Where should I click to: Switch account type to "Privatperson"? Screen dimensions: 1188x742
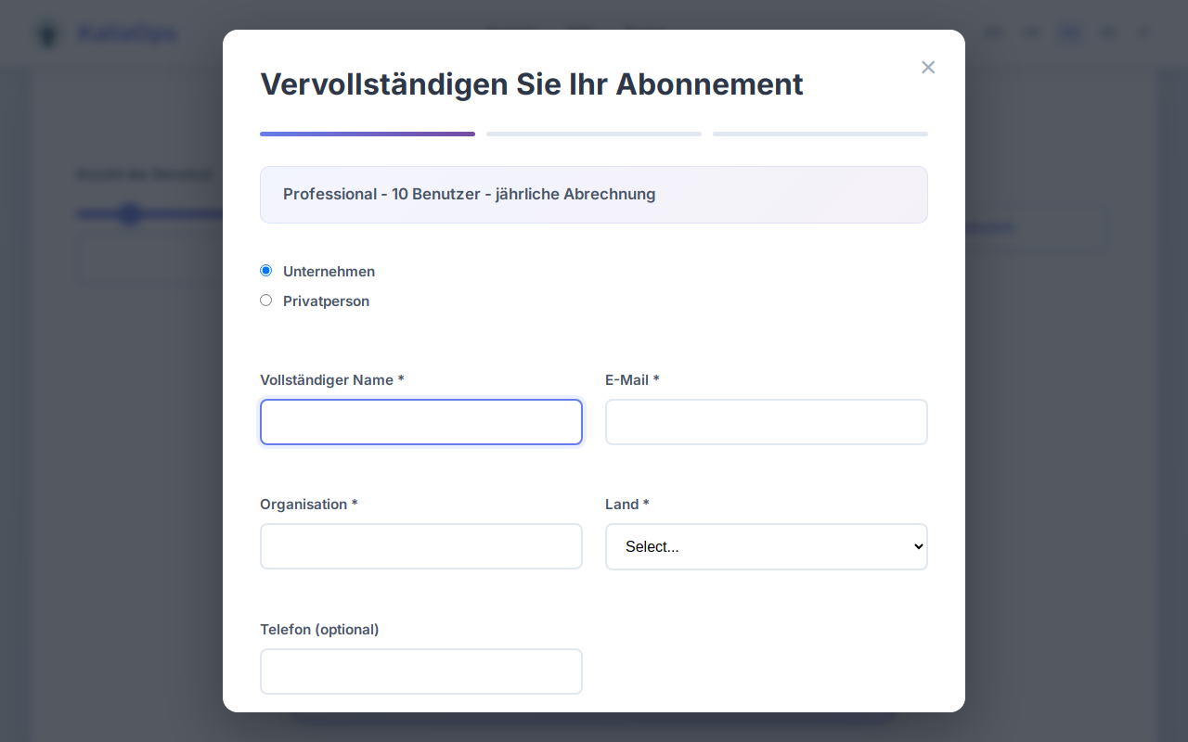pos(265,300)
